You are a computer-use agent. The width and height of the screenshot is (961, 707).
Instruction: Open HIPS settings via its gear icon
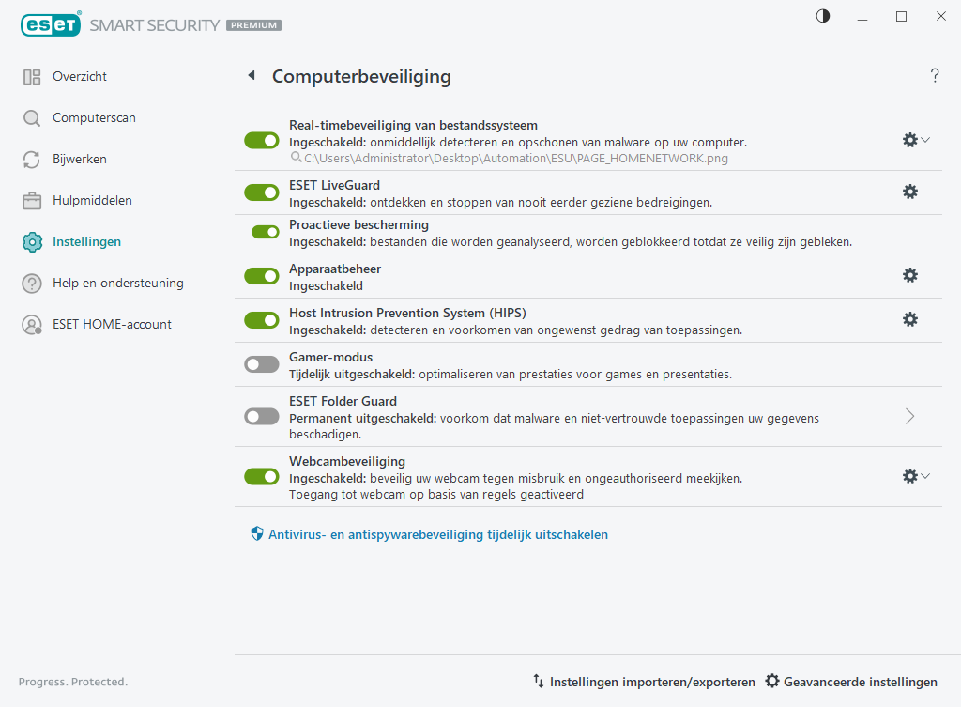(x=909, y=319)
